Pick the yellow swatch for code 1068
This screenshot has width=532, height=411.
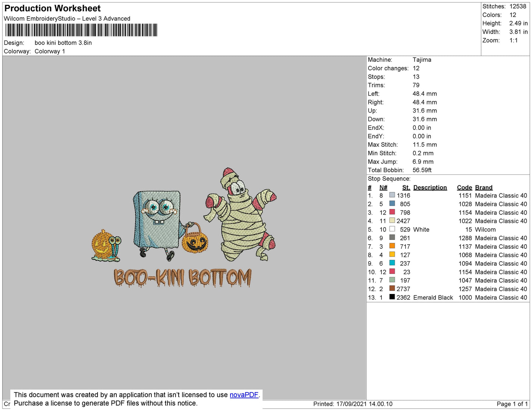pyautogui.click(x=392, y=255)
